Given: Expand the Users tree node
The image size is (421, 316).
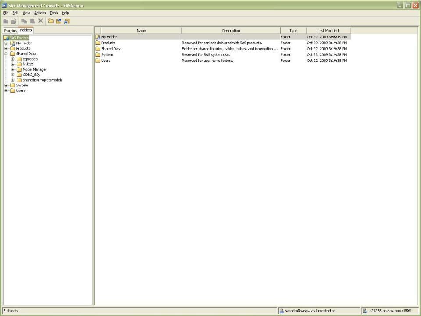Looking at the screenshot, I should click(6, 90).
